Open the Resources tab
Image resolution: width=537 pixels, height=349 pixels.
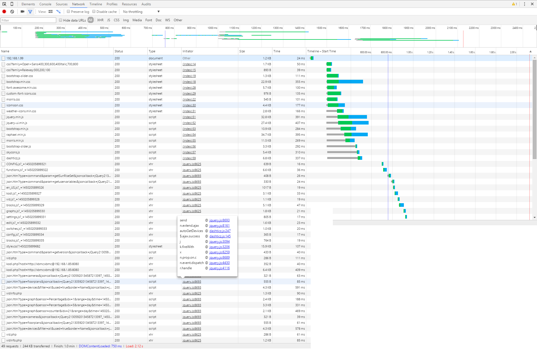(129, 4)
